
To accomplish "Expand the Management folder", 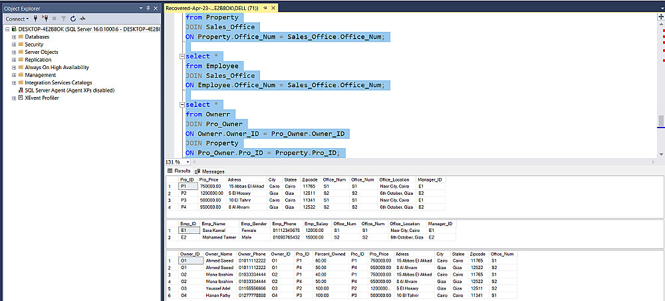I will (x=14, y=75).
